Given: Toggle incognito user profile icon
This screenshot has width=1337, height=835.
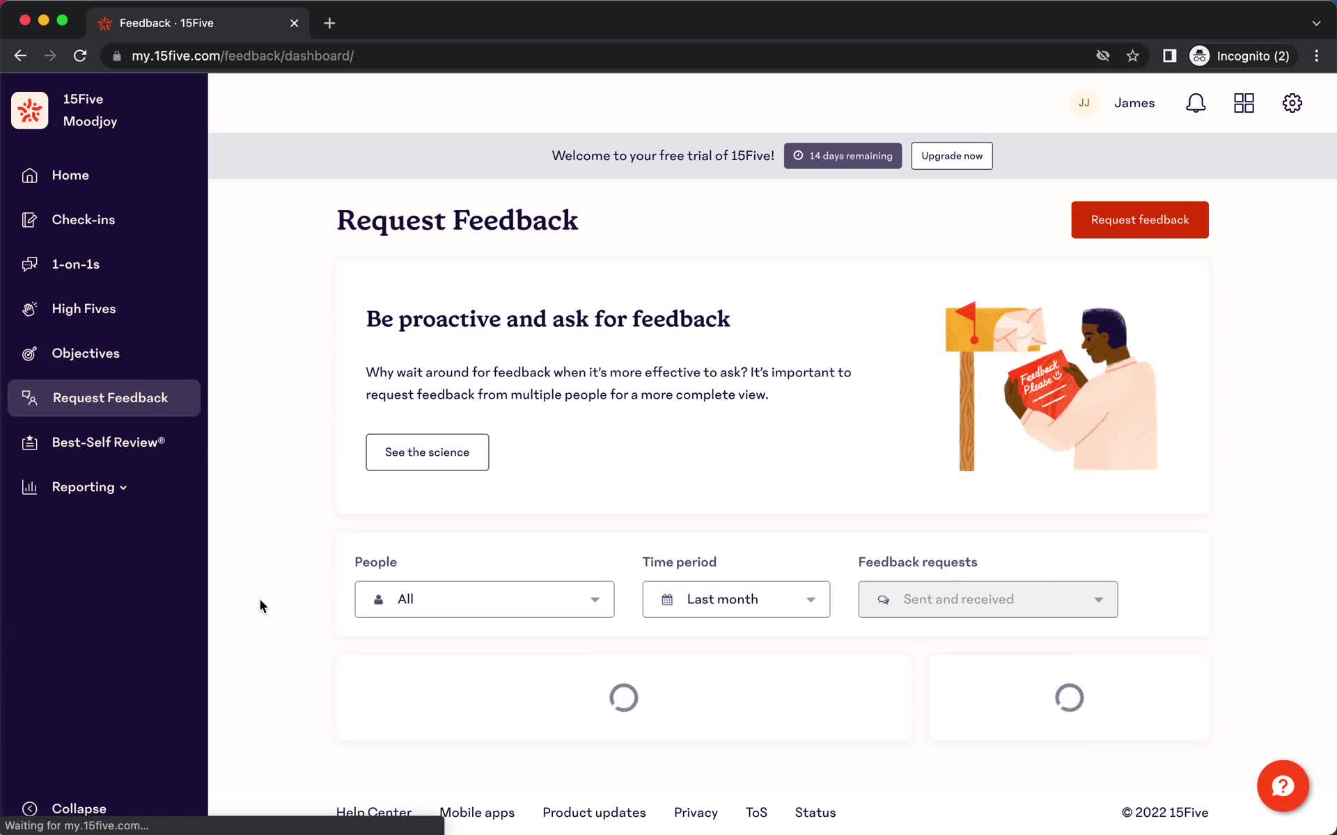Looking at the screenshot, I should click(x=1201, y=56).
